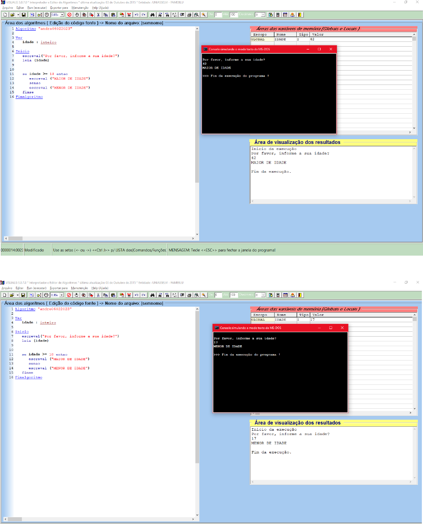Click undo arrow icon in lower window toolbar
Viewport: 423px width, 524px height.
tap(136, 295)
